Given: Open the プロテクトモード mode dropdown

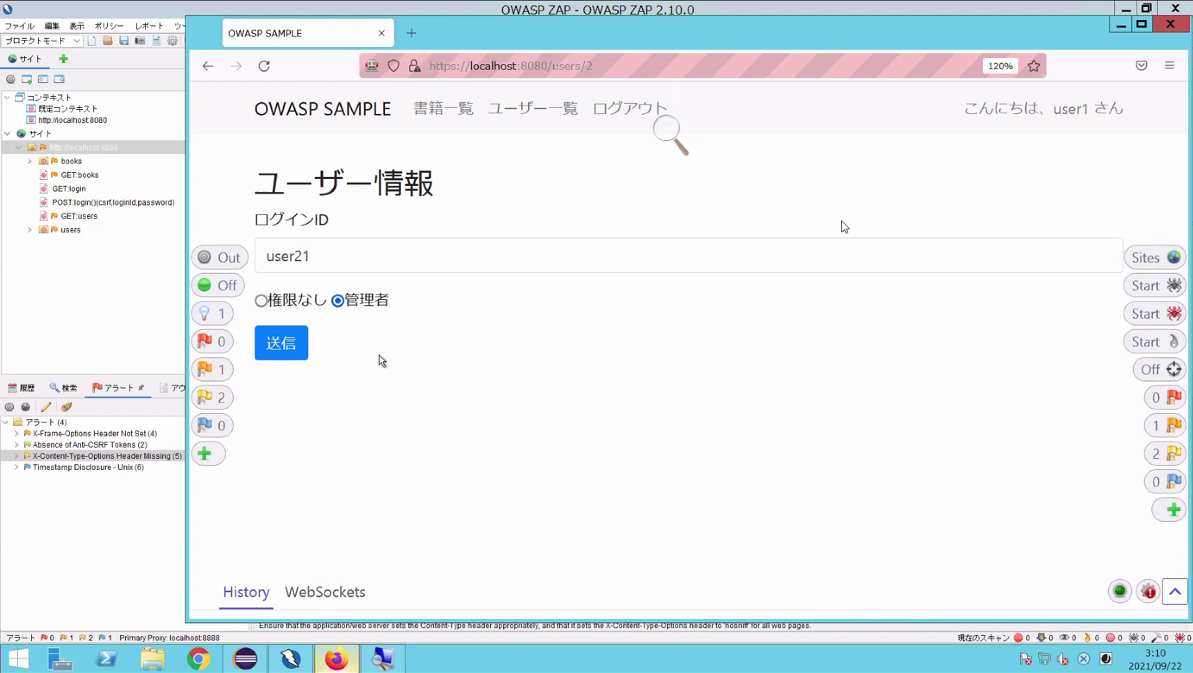Looking at the screenshot, I should (x=42, y=41).
